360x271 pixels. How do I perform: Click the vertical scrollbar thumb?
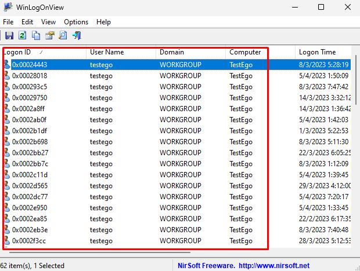coord(355,79)
